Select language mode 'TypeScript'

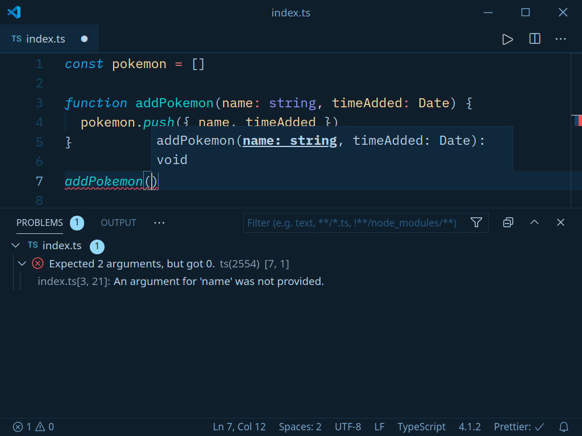(421, 427)
